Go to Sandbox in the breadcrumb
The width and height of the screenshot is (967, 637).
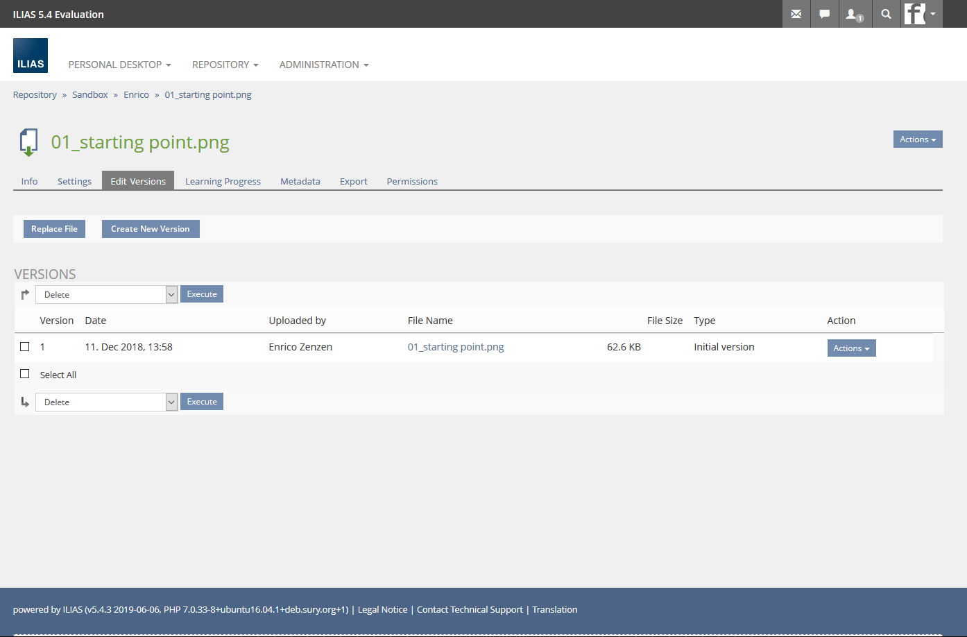(x=90, y=95)
